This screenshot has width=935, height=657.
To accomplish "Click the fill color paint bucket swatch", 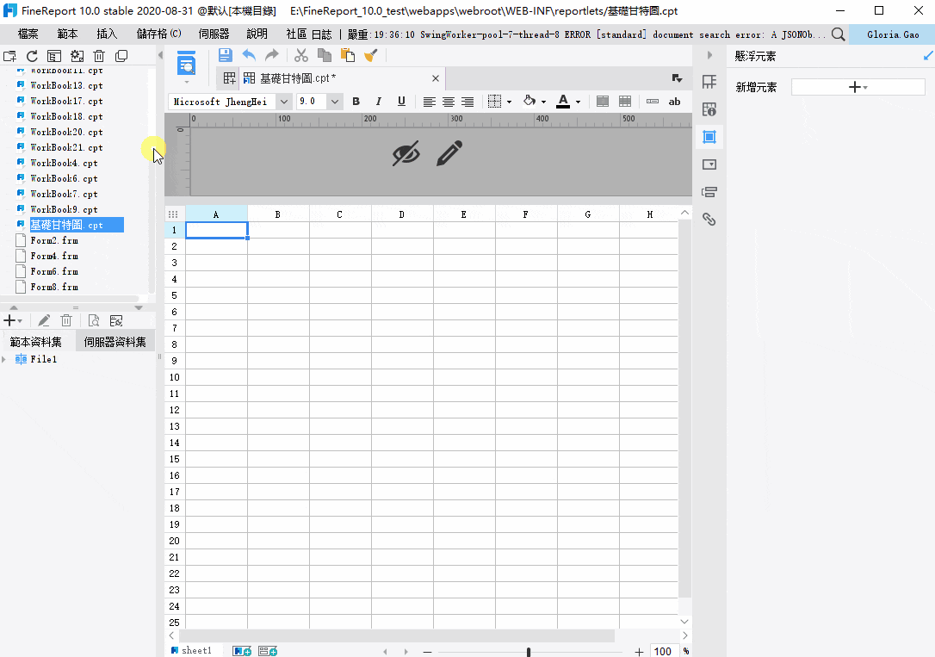I will click(x=529, y=101).
